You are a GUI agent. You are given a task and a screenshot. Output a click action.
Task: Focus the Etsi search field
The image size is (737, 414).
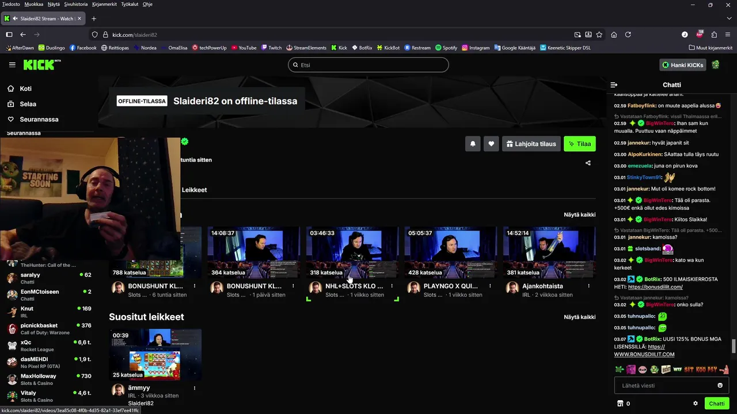368,65
